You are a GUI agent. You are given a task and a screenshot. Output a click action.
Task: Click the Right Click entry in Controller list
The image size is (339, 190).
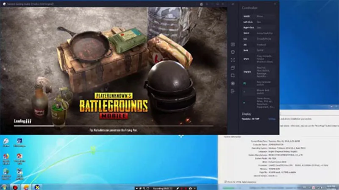coord(258,28)
